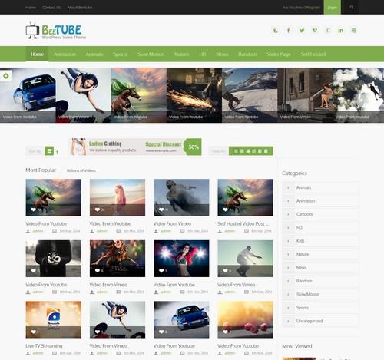The image size is (384, 360).
Task: Click heart on Live TV Streaming thumbnail
Action: pyautogui.click(x=33, y=332)
